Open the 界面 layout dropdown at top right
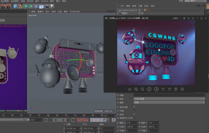 tap(196, 1)
